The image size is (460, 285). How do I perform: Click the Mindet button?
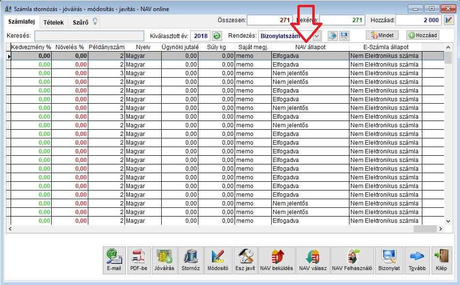(382, 35)
